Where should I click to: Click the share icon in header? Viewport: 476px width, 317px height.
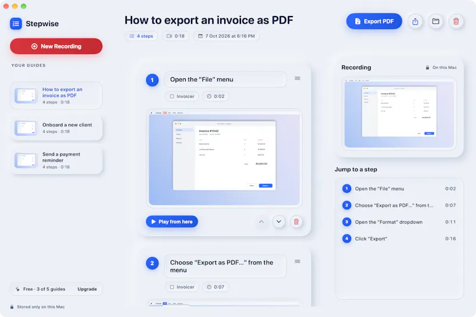pyautogui.click(x=415, y=21)
